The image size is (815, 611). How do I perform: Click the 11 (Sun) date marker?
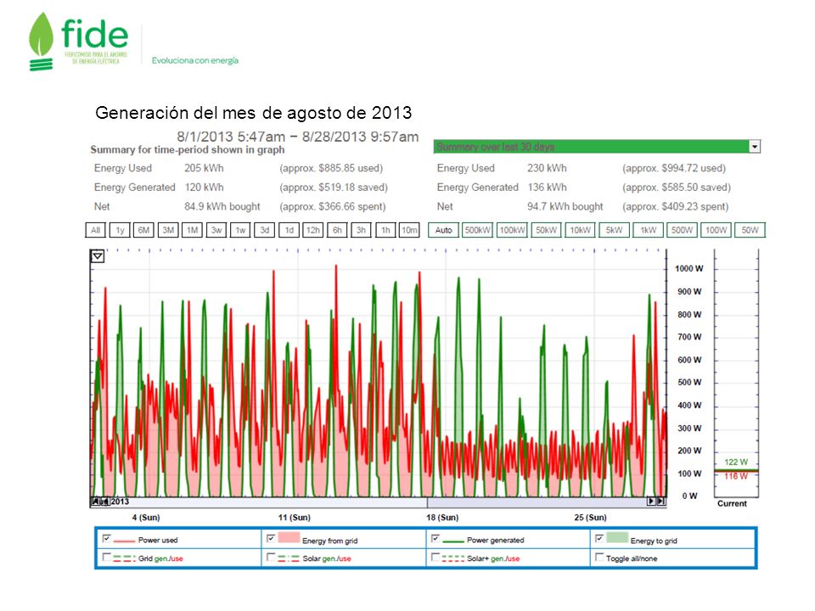coord(295,518)
